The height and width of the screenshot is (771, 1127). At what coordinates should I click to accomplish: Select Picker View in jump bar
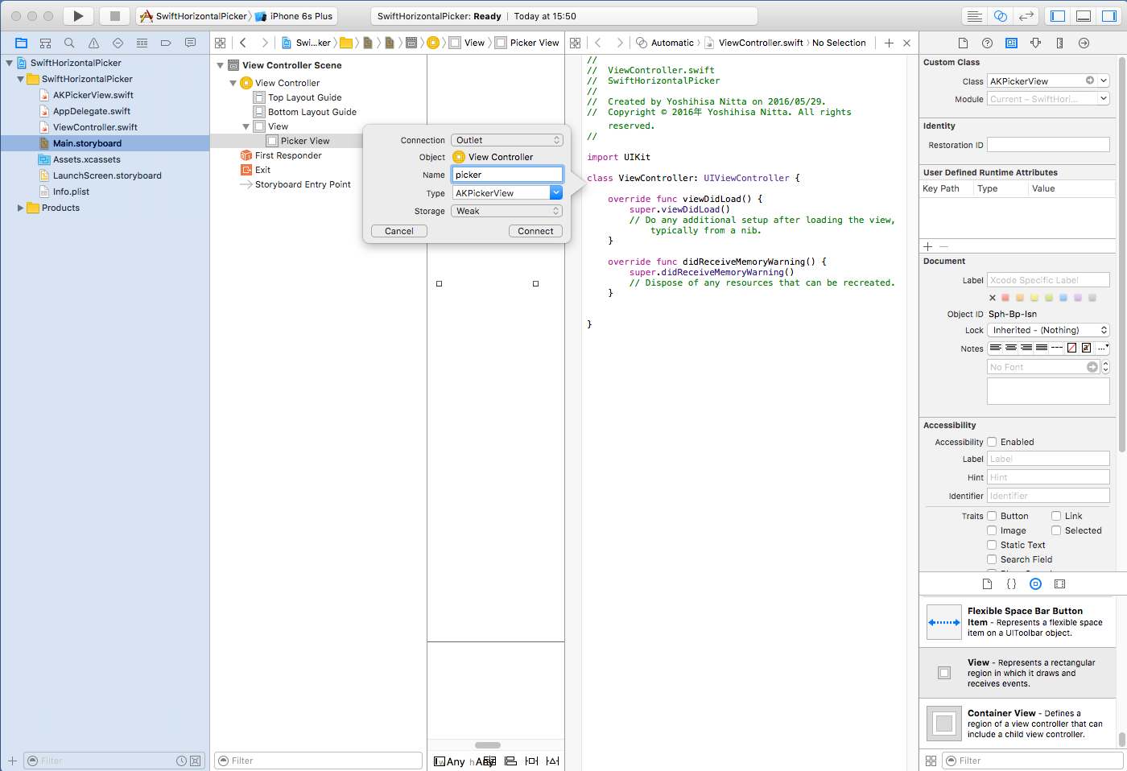534,43
